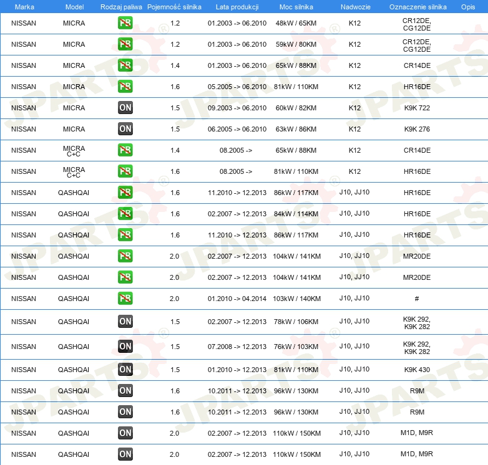Click the Model column header

point(74,7)
